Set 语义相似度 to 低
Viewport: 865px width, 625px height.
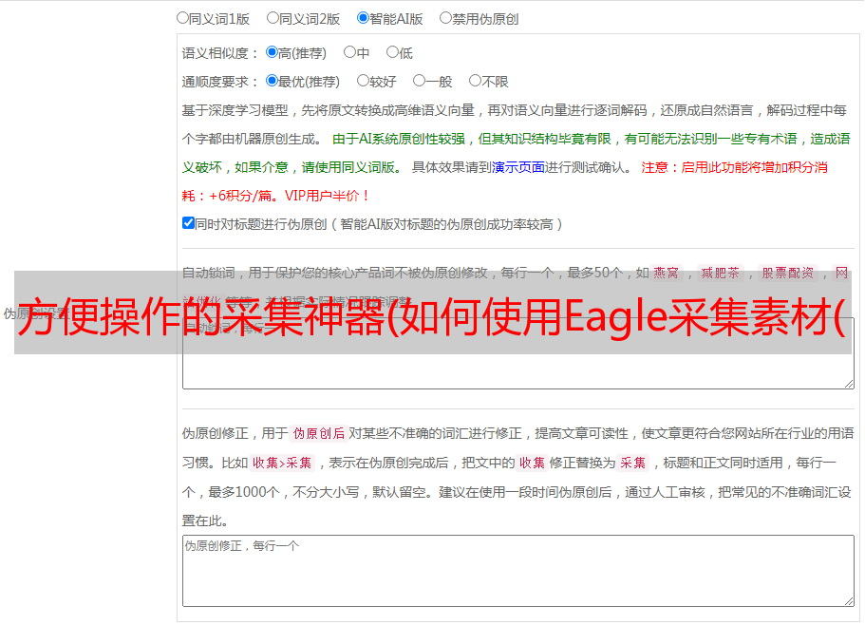click(392, 52)
